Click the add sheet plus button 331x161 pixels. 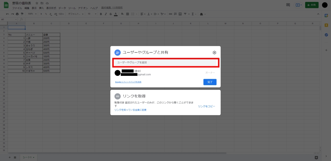(10, 157)
